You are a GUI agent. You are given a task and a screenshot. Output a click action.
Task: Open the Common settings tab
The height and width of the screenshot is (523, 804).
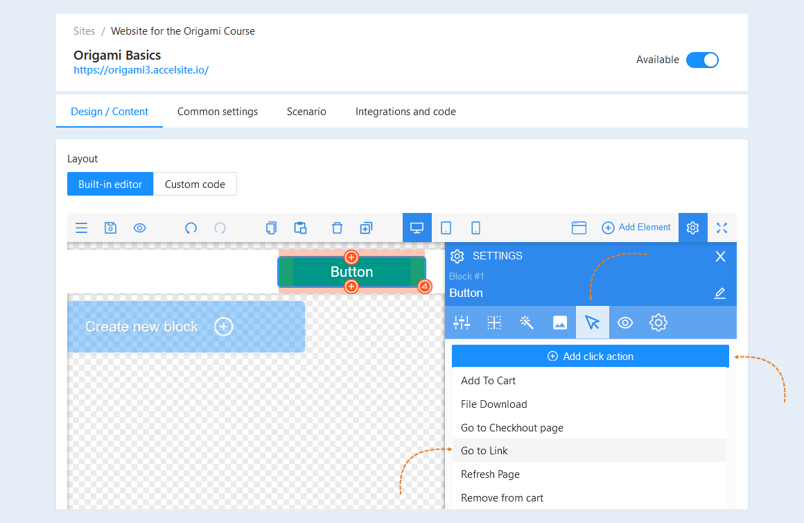tap(218, 112)
